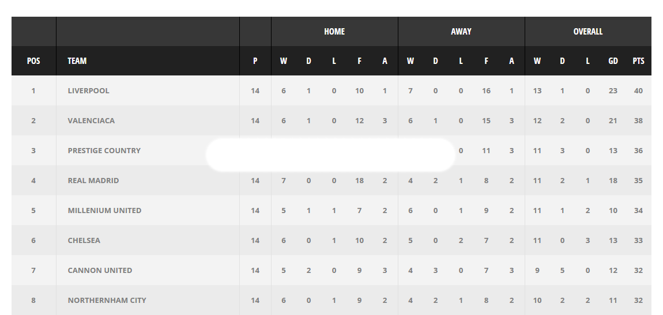The image size is (663, 315).
Task: Click Liverpool's 40 points value
Action: [x=638, y=90]
